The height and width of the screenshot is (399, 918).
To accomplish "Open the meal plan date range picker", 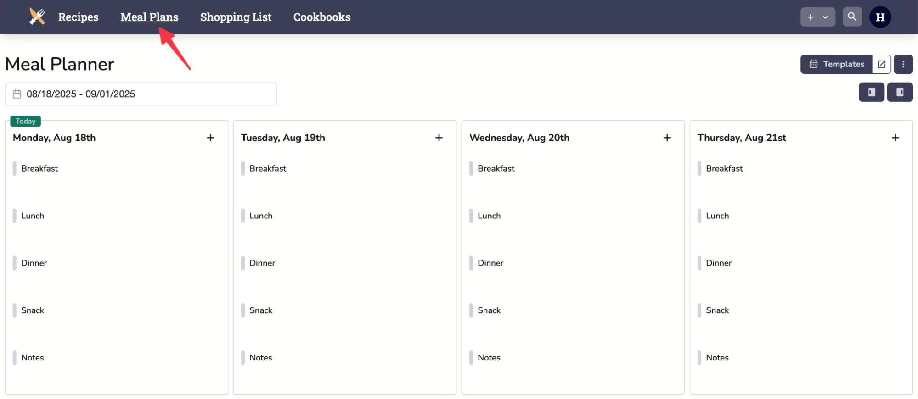I will click(141, 94).
